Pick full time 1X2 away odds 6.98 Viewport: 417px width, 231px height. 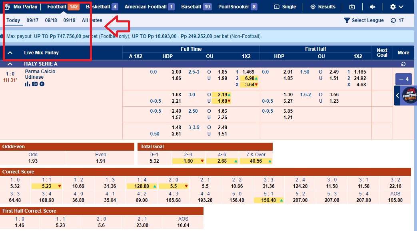coord(249,78)
